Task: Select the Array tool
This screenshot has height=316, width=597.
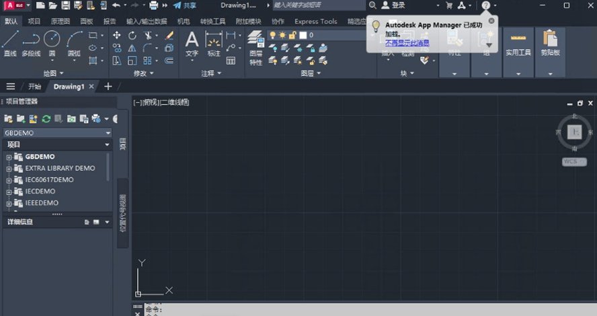Action: pos(147,61)
